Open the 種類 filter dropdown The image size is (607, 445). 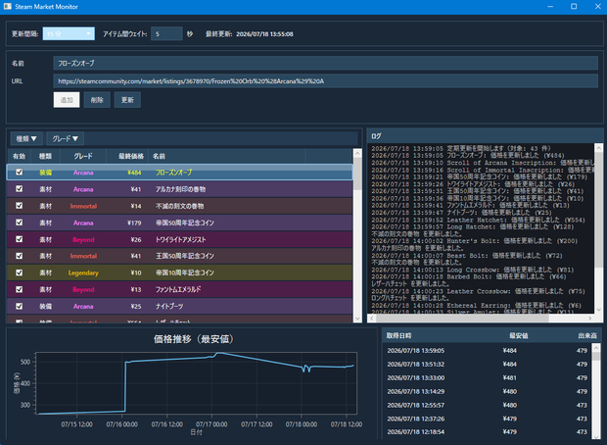tap(26, 138)
